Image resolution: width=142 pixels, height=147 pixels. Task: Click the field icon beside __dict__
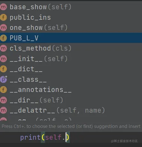pos(4,69)
